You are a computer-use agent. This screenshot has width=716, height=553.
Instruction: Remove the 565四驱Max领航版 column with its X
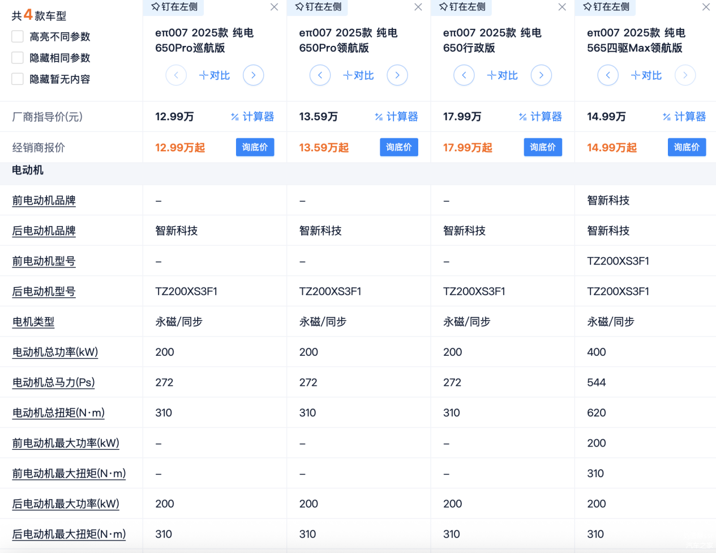[x=706, y=7]
